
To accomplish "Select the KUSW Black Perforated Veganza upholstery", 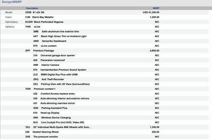I will [x=46, y=22].
